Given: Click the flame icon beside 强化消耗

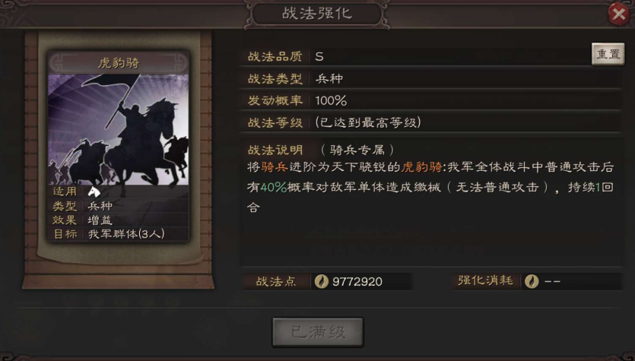Looking at the screenshot, I should 532,281.
